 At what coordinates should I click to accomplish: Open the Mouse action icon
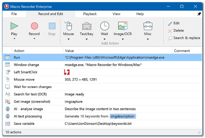point(68,26)
